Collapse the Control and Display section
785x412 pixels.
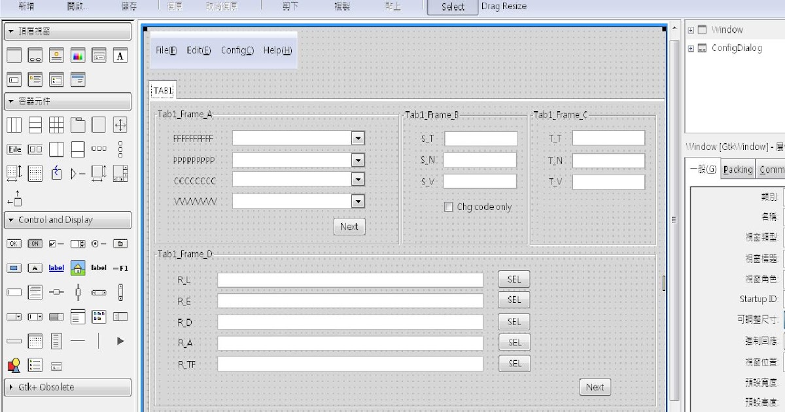point(68,220)
